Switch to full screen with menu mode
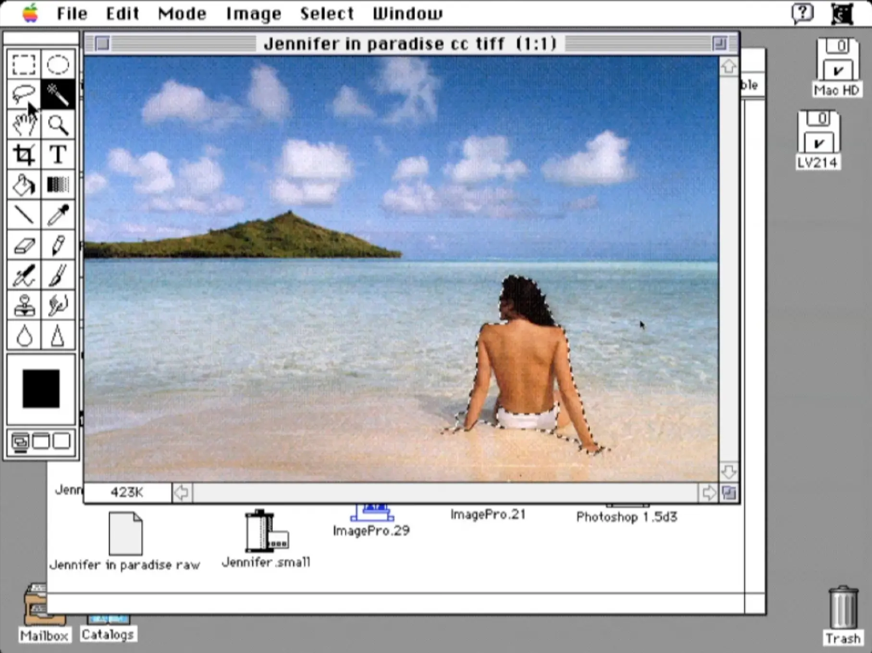The width and height of the screenshot is (872, 653). coord(41,440)
